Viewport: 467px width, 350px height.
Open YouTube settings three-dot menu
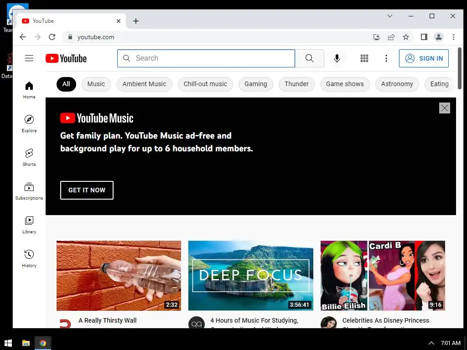[386, 58]
